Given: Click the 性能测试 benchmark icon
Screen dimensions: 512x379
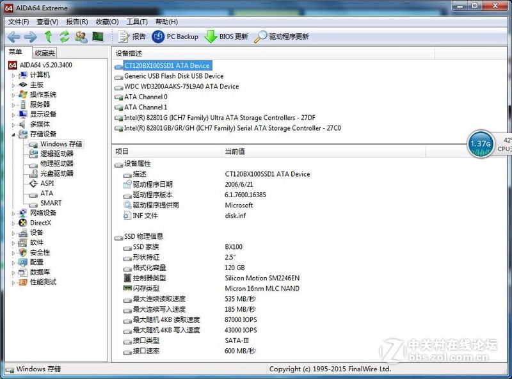Looking at the screenshot, I should click(x=23, y=282).
